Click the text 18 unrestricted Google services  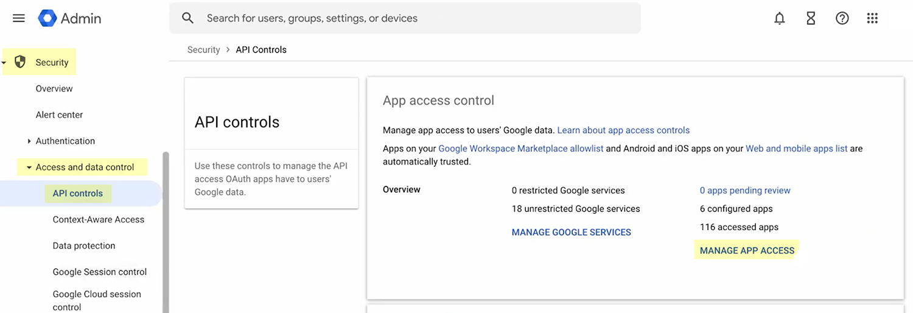(x=576, y=209)
